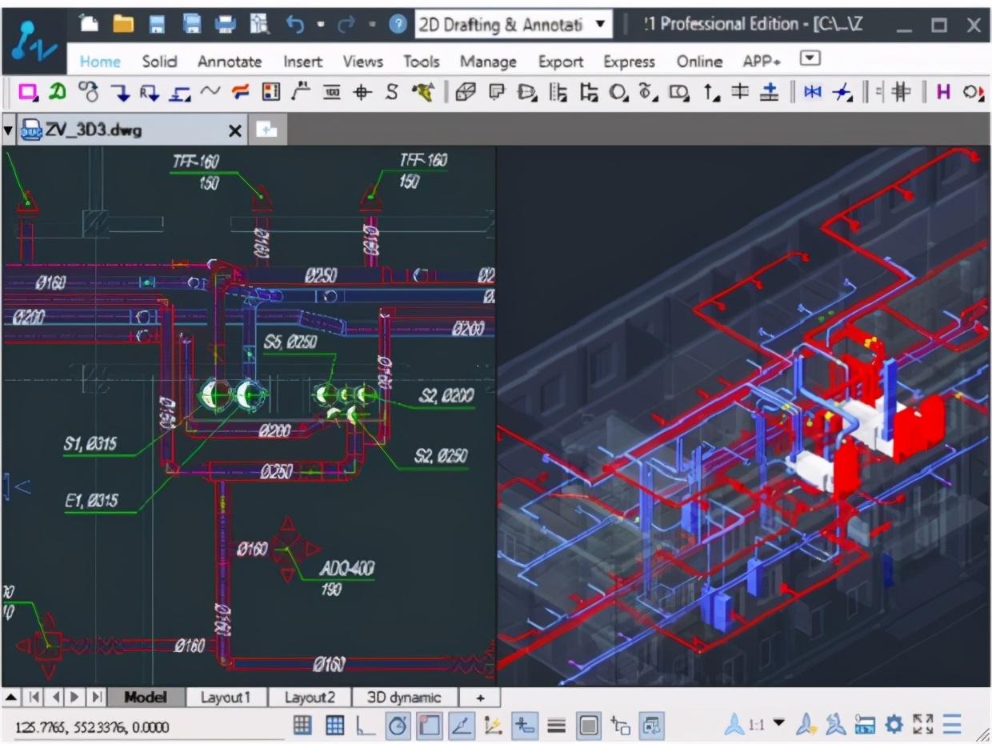Open the status bar settings gear
The height and width of the screenshot is (744, 992).
point(895,726)
